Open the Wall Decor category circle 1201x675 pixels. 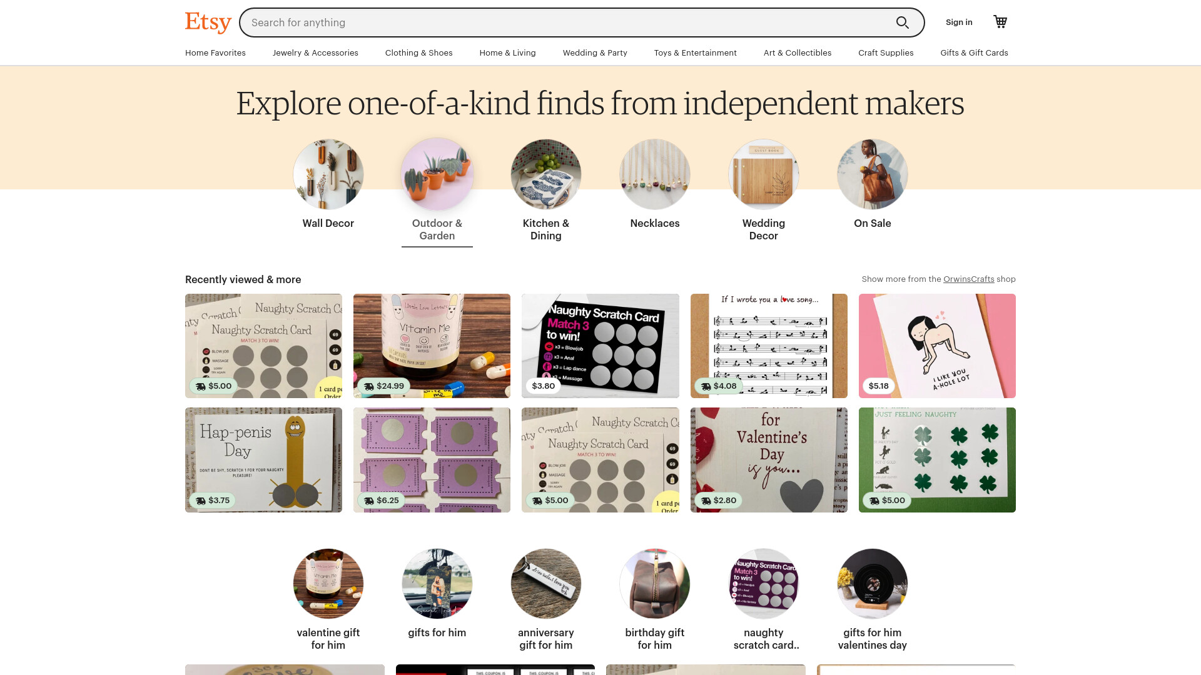328,174
